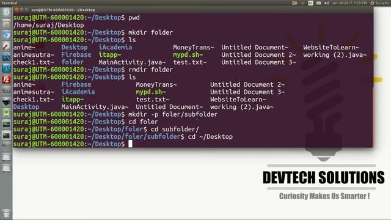Click 'animesutra~' in the first listing

34,55
